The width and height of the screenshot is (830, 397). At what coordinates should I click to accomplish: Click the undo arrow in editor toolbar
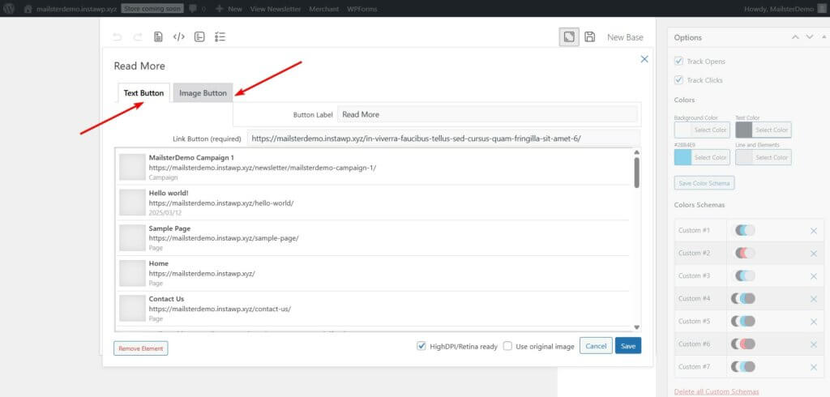click(118, 37)
